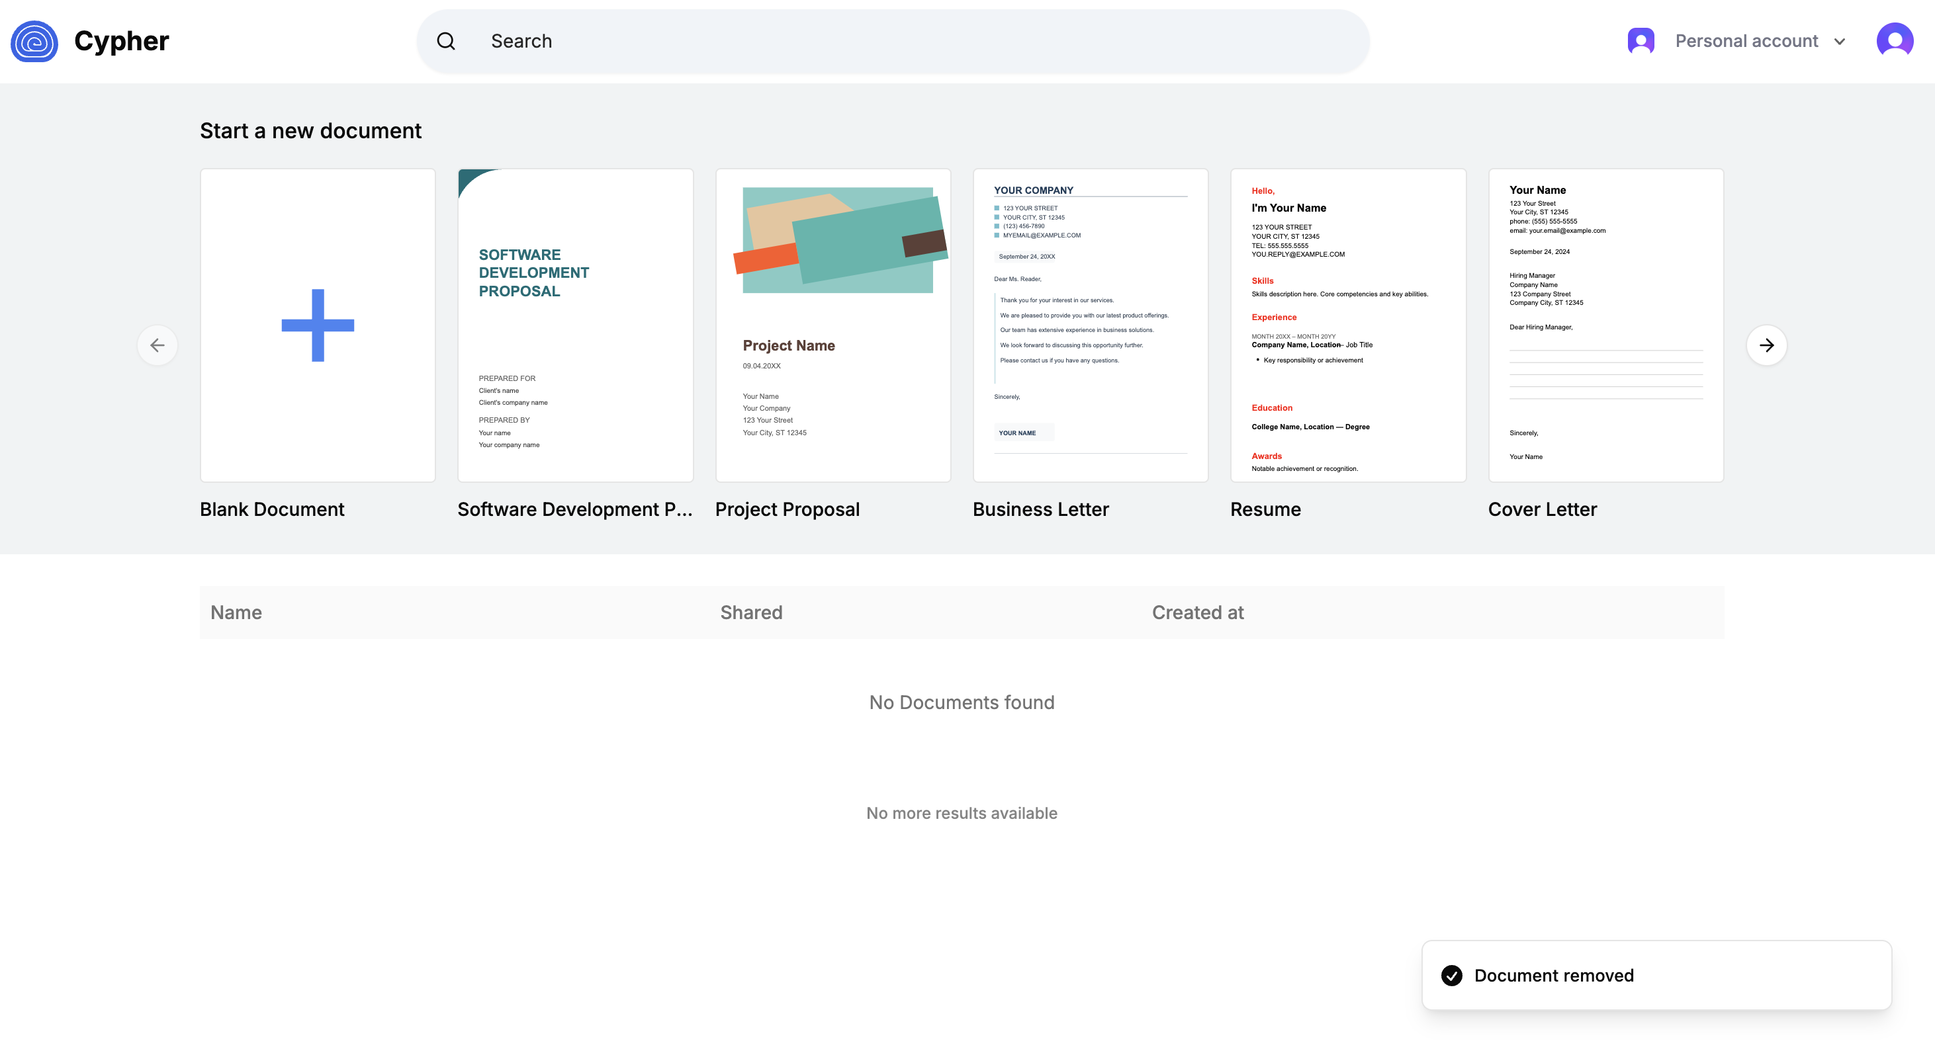Click the Cypher brand name text
Viewport: 1935px width, 1053px height.
coord(122,41)
